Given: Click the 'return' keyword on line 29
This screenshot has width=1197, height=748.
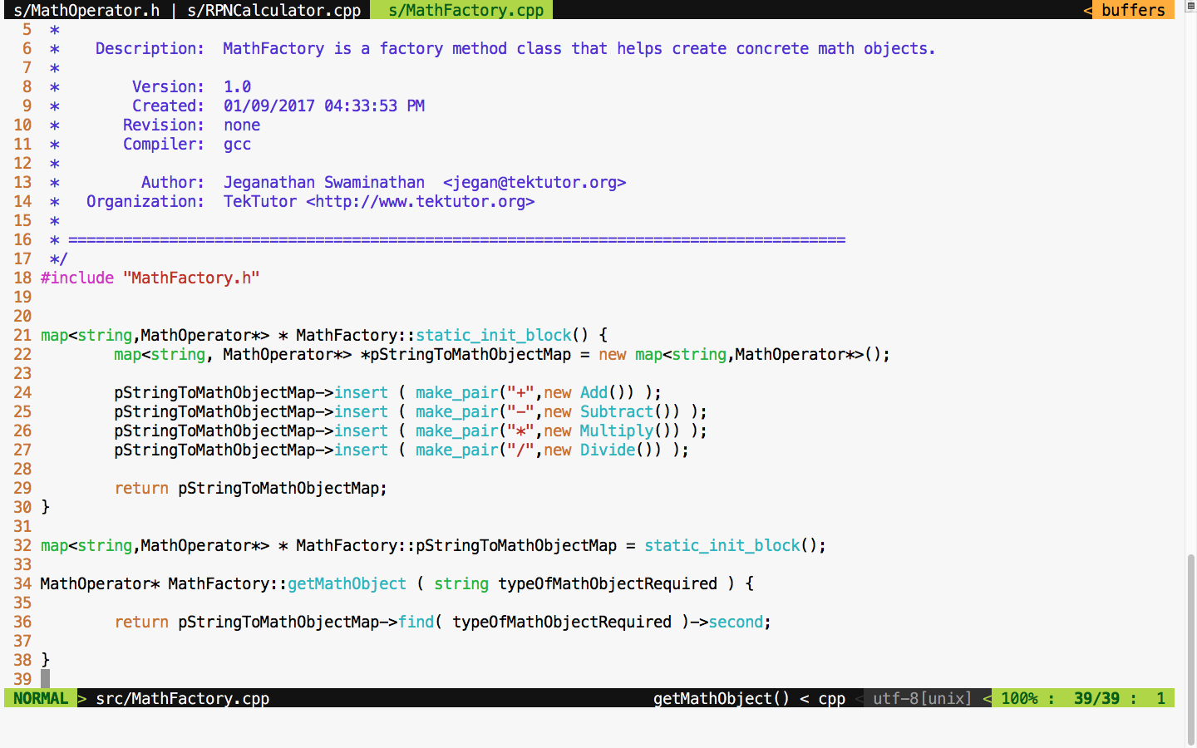Looking at the screenshot, I should [141, 488].
